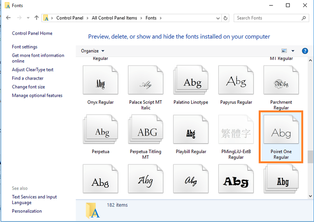The image size is (314, 222).
Task: Select the Palace Script MT Italic font icon
Action: point(146,80)
